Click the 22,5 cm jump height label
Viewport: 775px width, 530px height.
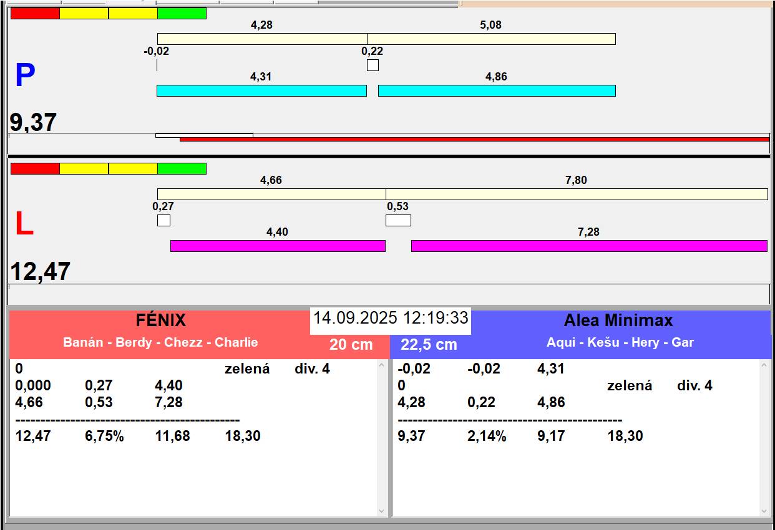click(x=429, y=344)
